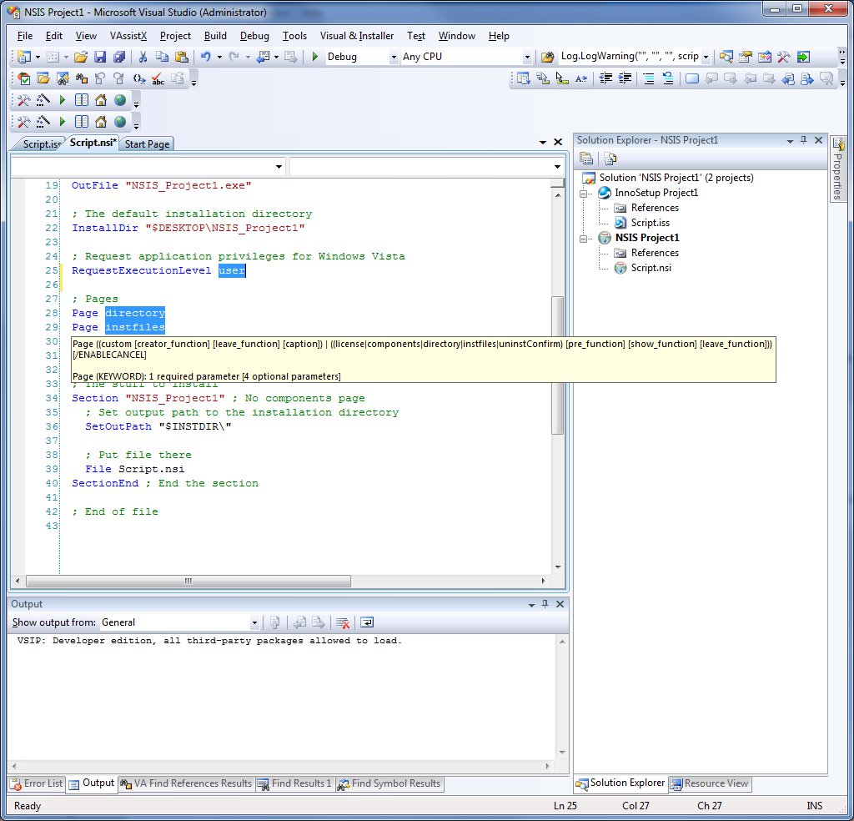Decrease line indent in text editor toolbar

click(x=605, y=79)
